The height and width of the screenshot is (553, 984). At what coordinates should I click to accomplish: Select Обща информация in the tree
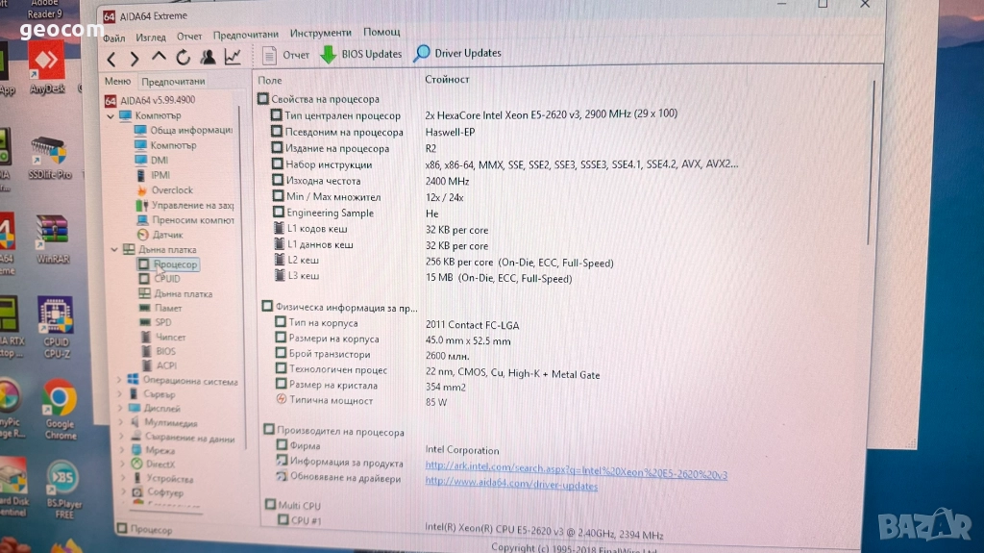click(x=184, y=130)
